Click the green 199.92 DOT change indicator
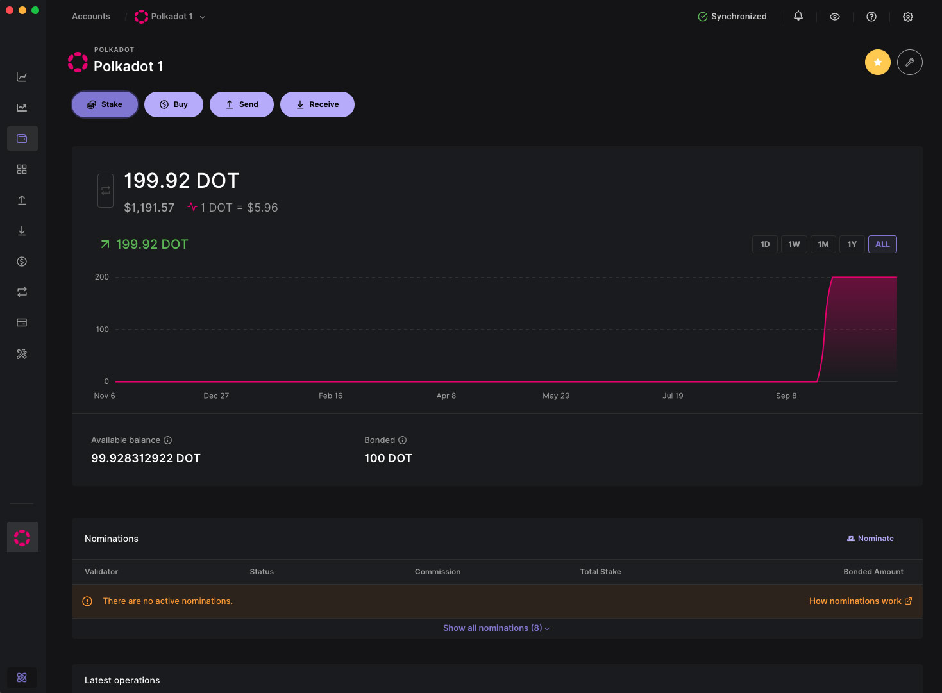The width and height of the screenshot is (942, 693). coord(144,244)
